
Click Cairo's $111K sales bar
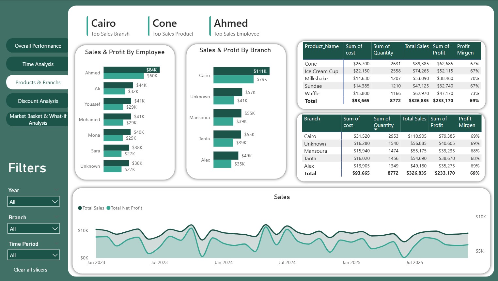click(x=241, y=71)
